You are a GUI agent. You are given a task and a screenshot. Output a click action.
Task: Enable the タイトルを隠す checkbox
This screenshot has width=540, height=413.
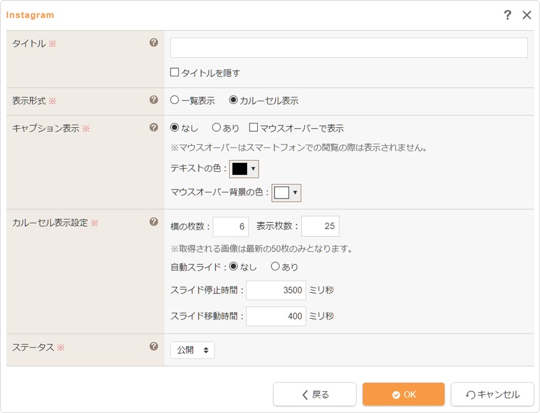tap(174, 73)
